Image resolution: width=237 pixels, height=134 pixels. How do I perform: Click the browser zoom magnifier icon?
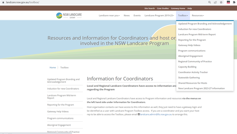[x=210, y=2]
